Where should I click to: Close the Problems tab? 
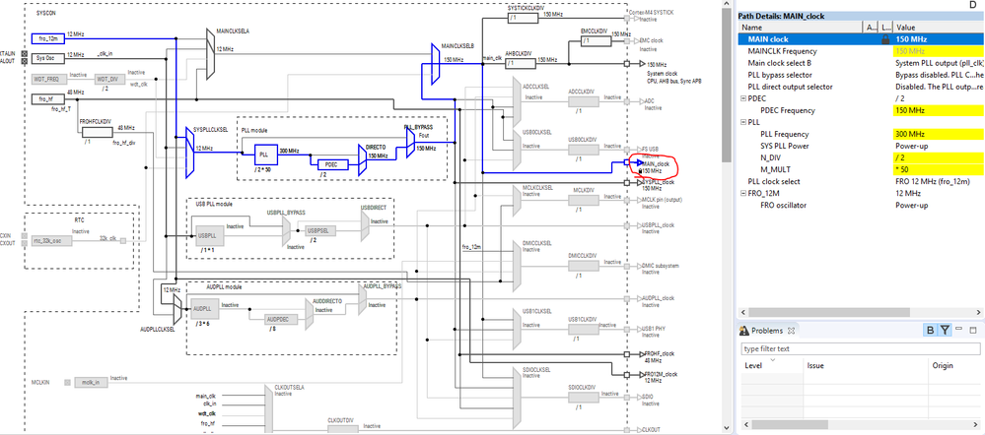tap(792, 331)
